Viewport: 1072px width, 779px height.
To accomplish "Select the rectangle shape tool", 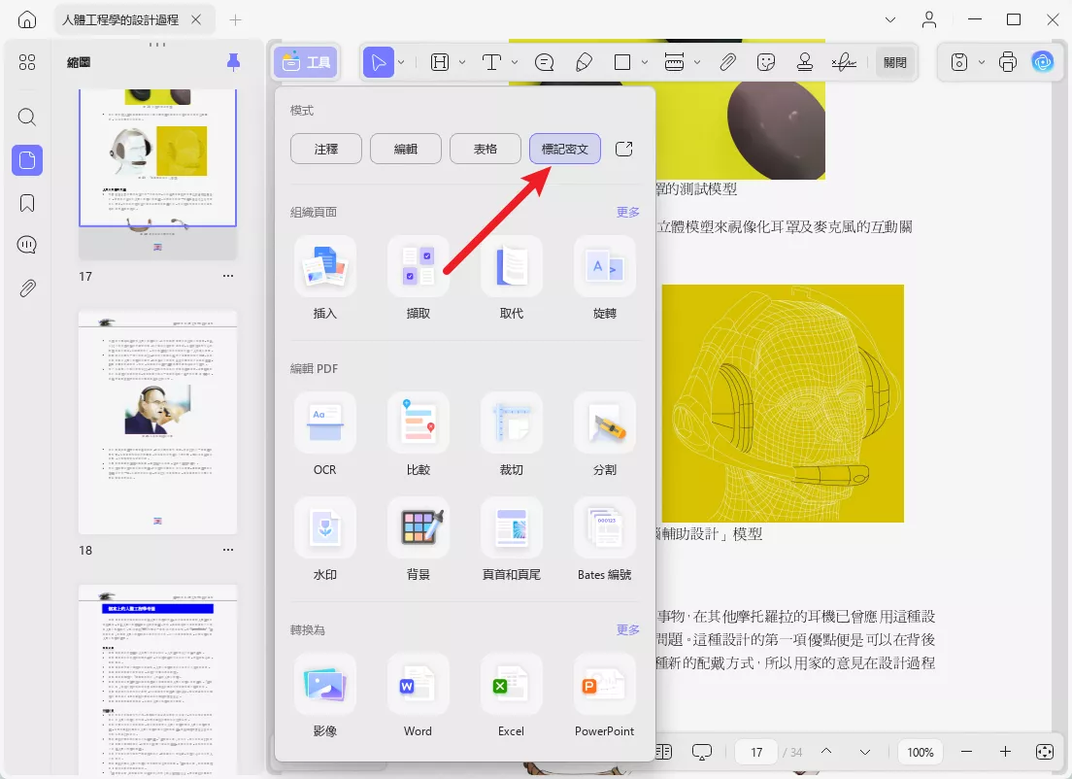I will tap(622, 62).
